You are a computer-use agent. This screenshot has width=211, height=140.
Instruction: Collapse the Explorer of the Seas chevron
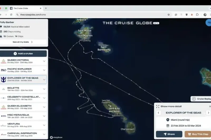pos(44,79)
